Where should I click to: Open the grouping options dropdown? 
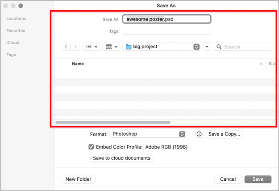pos(112,47)
